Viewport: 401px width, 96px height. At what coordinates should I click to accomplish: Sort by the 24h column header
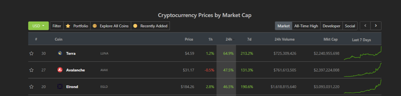coord(229,39)
